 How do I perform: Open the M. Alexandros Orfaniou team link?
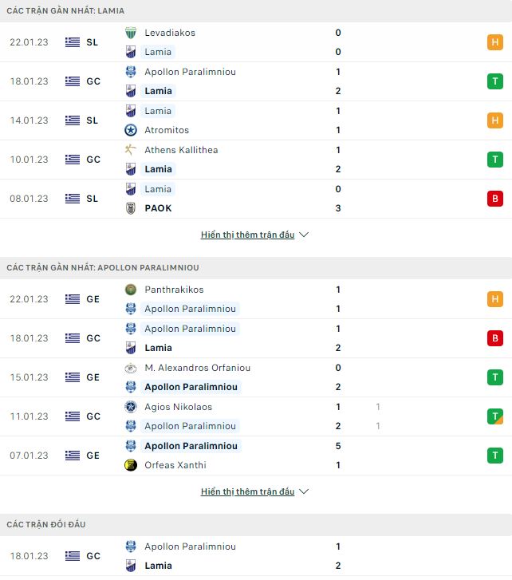[197, 368]
